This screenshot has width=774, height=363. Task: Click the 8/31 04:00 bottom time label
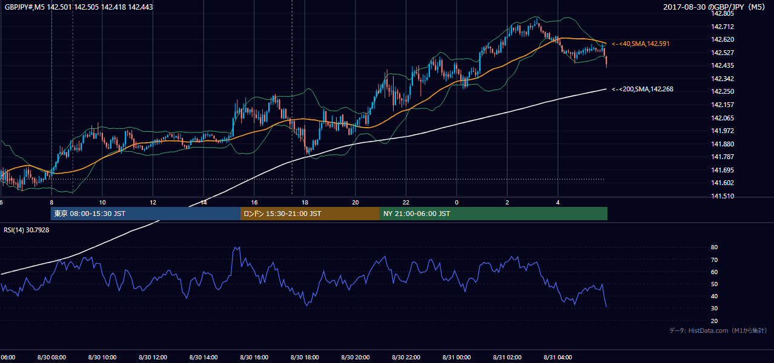(x=558, y=358)
